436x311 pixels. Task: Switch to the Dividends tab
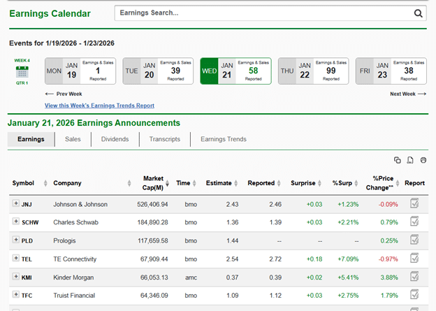(115, 139)
